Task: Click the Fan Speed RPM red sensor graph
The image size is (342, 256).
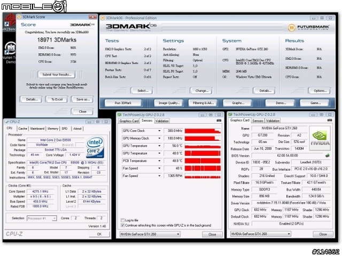Action: click(203, 176)
